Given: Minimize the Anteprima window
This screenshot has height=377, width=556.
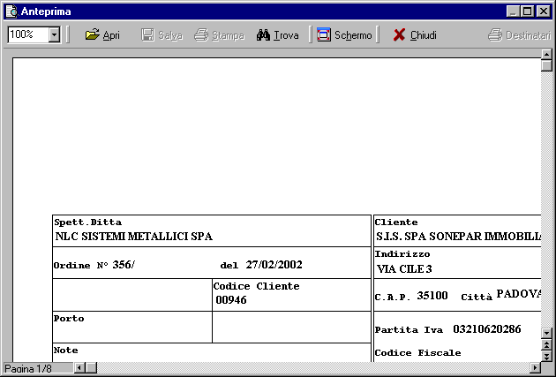Looking at the screenshot, I should point(513,11).
